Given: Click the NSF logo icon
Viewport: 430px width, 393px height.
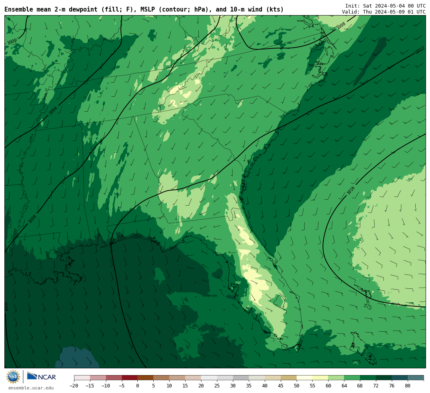Looking at the screenshot, I should pyautogui.click(x=13, y=377).
